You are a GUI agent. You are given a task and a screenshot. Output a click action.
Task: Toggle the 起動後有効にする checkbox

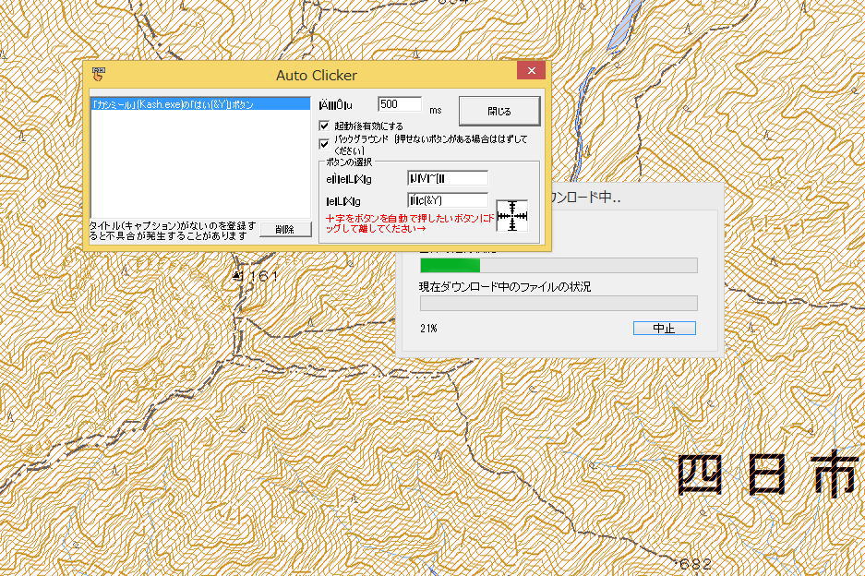[324, 126]
